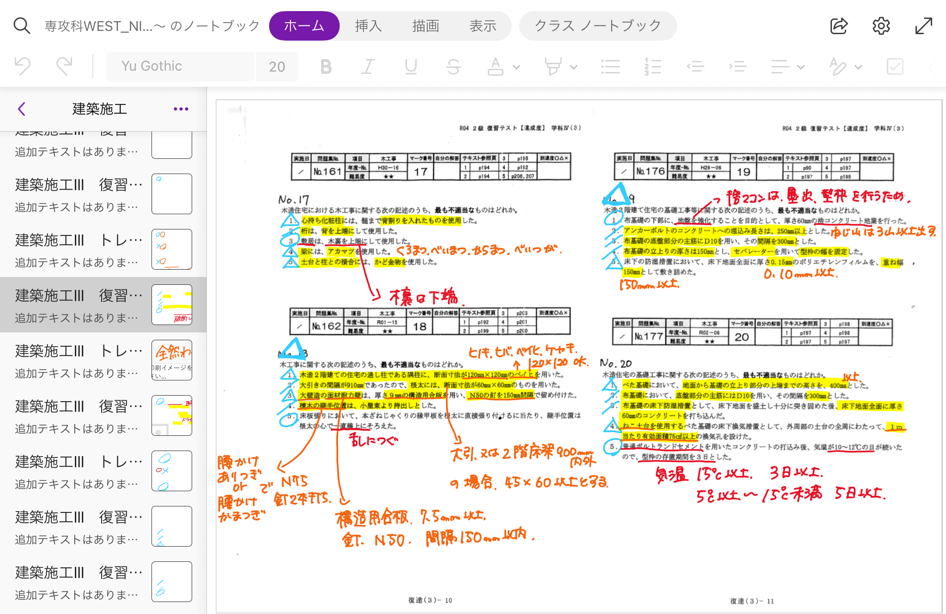Viewport: 946px width, 614px height.
Task: Expand the styles dropdown arrow
Action: click(x=858, y=67)
